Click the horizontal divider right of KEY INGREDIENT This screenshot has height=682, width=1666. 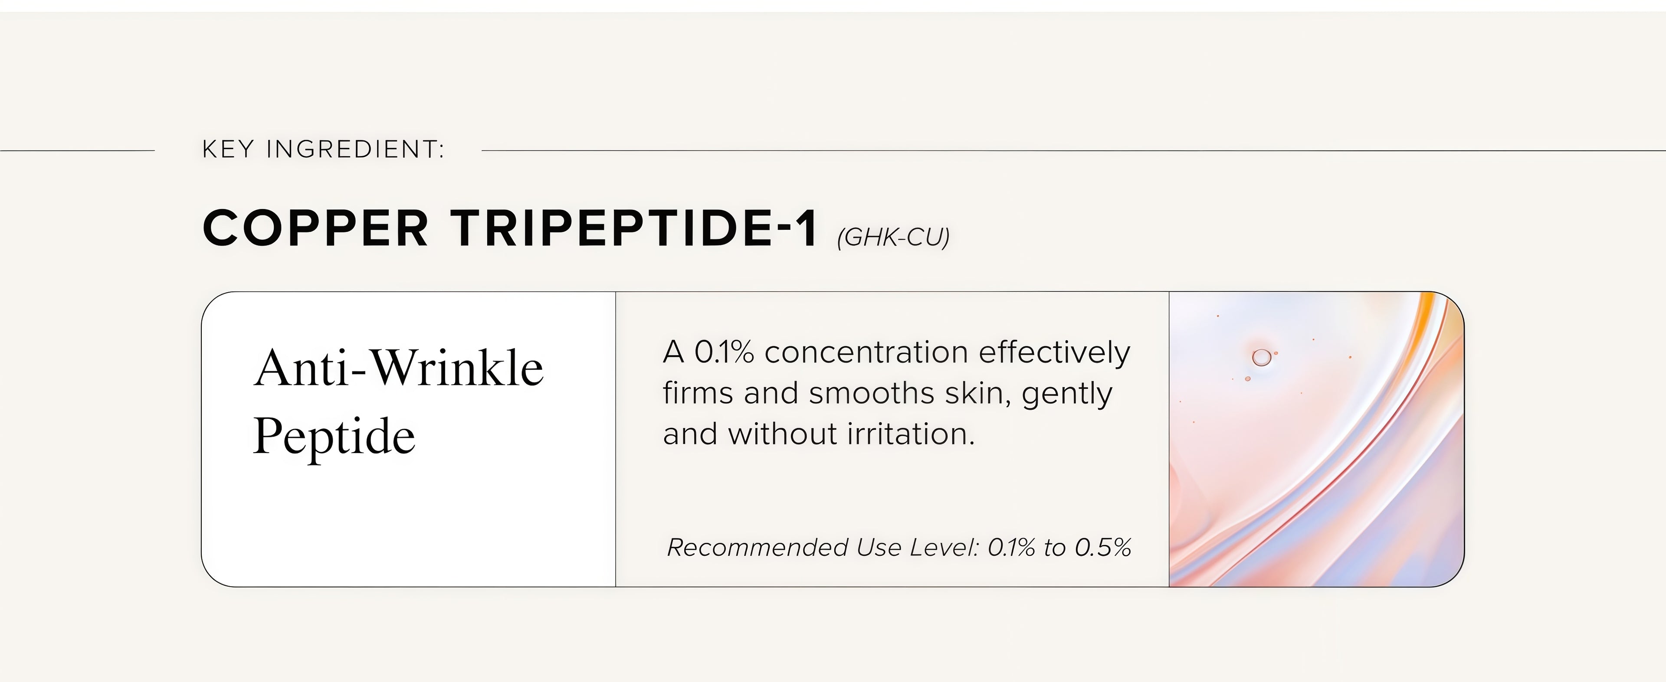1074,150
